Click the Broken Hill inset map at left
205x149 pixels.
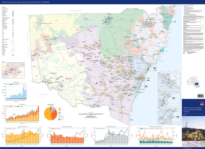[13, 70]
